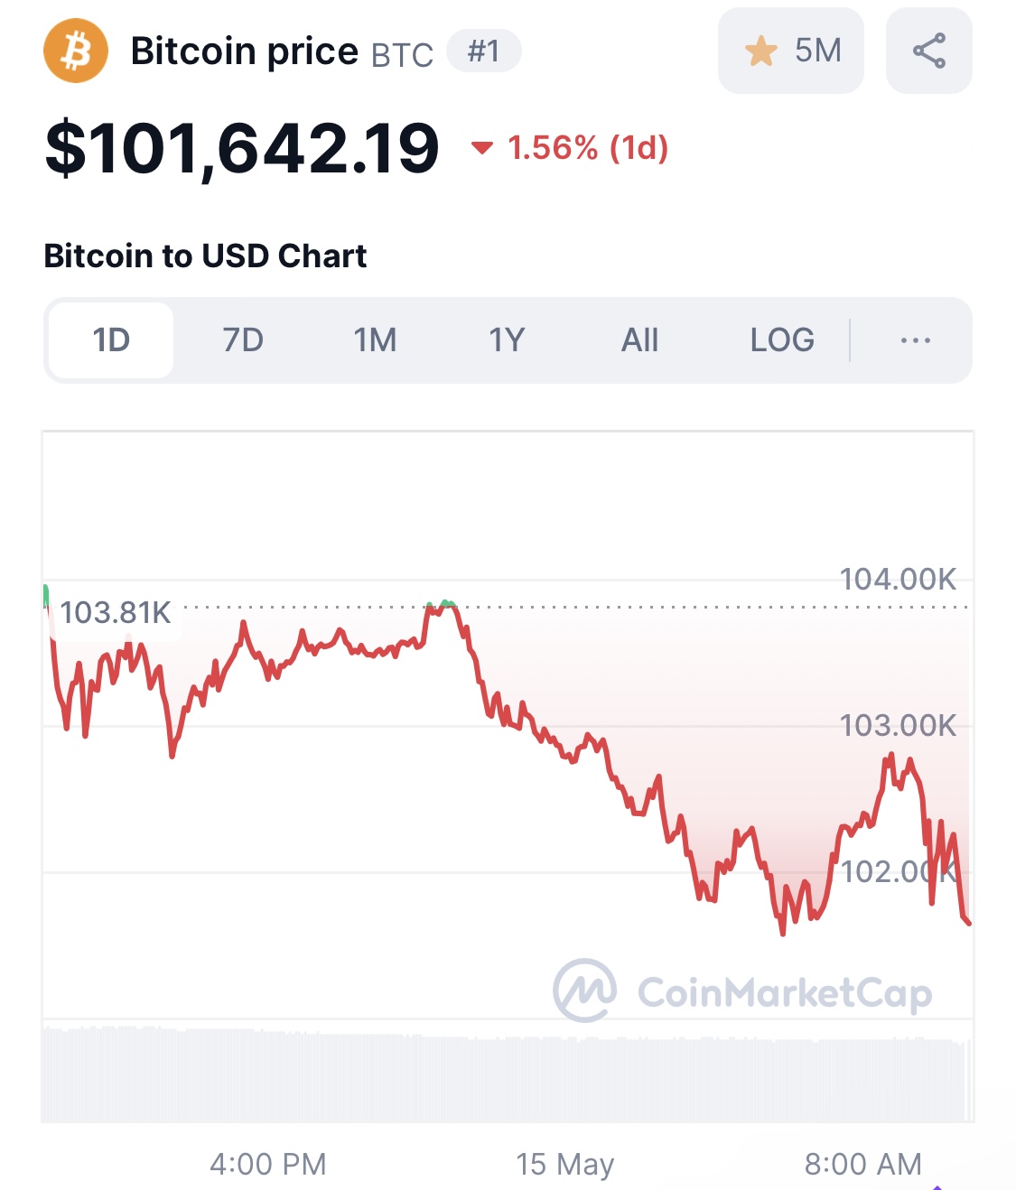This screenshot has width=1016, height=1190.
Task: Switch to the 7D timeframe tab
Action: pyautogui.click(x=243, y=340)
